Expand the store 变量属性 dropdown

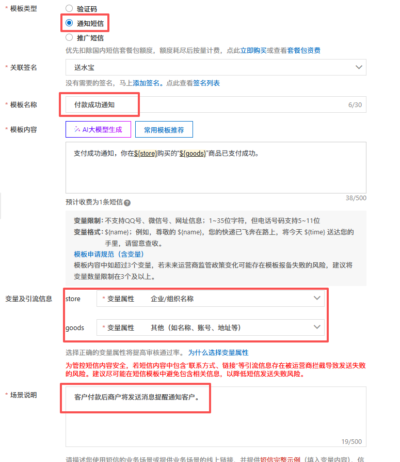click(211, 299)
